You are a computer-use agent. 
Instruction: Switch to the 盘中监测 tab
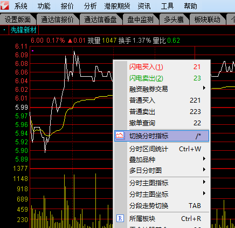(140, 19)
